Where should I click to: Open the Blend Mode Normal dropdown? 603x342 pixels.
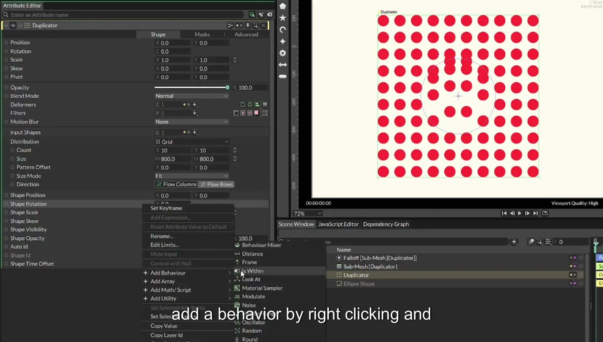tap(192, 96)
